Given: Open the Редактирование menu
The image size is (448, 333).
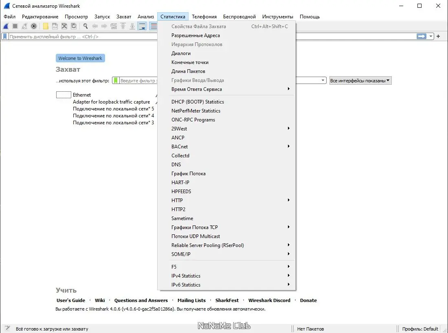Looking at the screenshot, I should coord(40,17).
